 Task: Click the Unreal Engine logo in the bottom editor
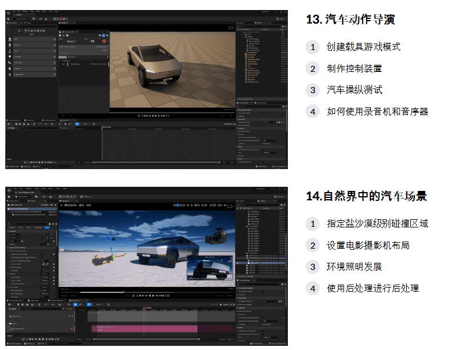pos(9,190)
